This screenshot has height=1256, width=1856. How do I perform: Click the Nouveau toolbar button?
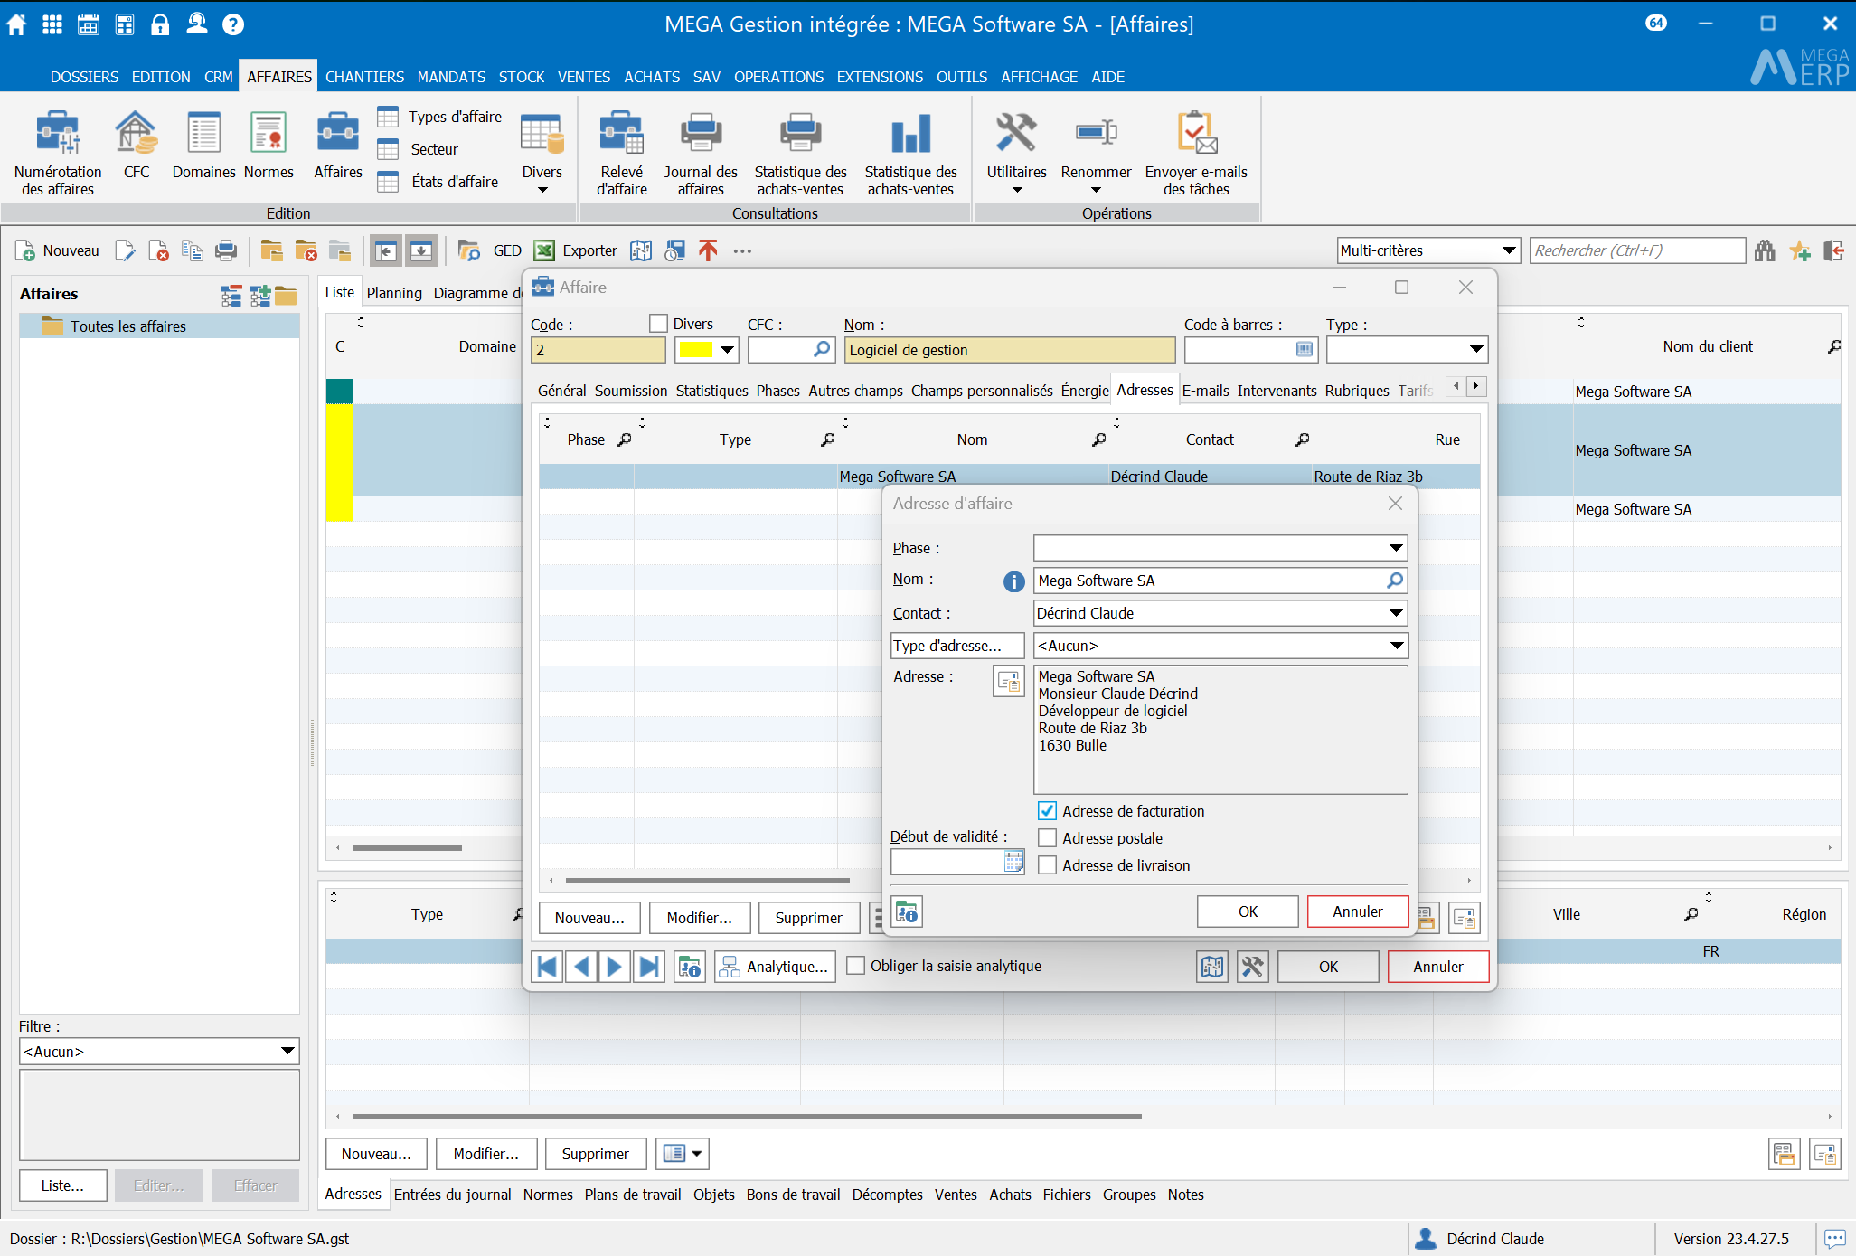(x=58, y=250)
